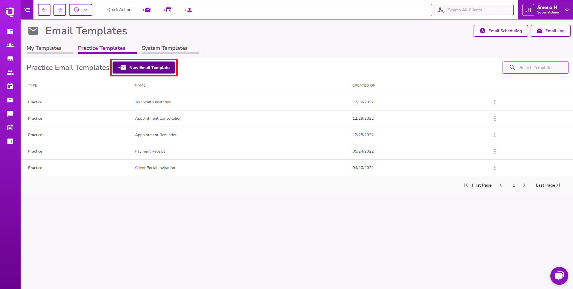
Task: Switch to My Templates tab
Action: [x=44, y=48]
